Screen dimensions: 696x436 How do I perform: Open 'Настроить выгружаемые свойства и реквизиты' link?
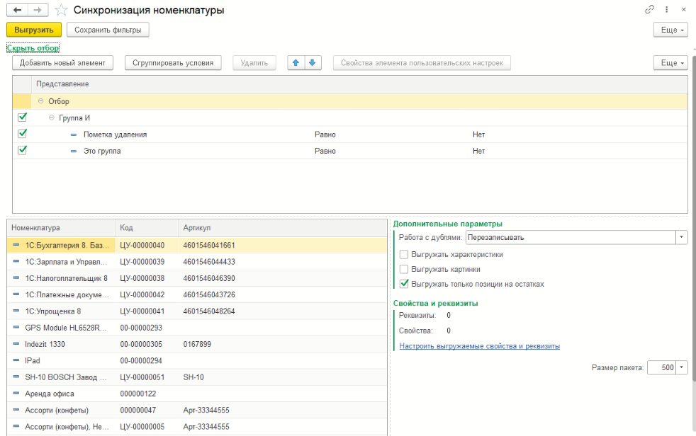click(x=479, y=346)
